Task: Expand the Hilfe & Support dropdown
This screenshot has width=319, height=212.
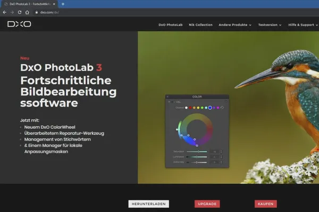Action: (303, 25)
